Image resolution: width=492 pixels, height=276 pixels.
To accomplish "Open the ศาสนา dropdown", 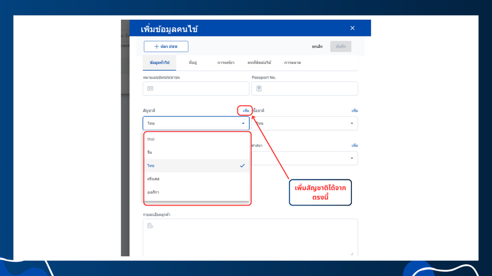I will tap(305, 158).
